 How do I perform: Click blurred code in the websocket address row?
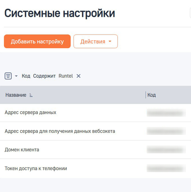[166, 131]
